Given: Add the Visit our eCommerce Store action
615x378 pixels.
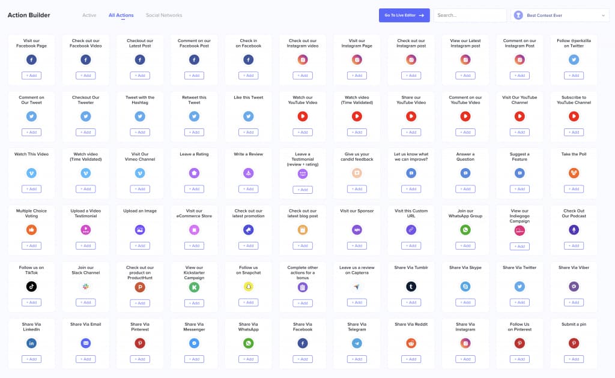Looking at the screenshot, I should coord(194,246).
